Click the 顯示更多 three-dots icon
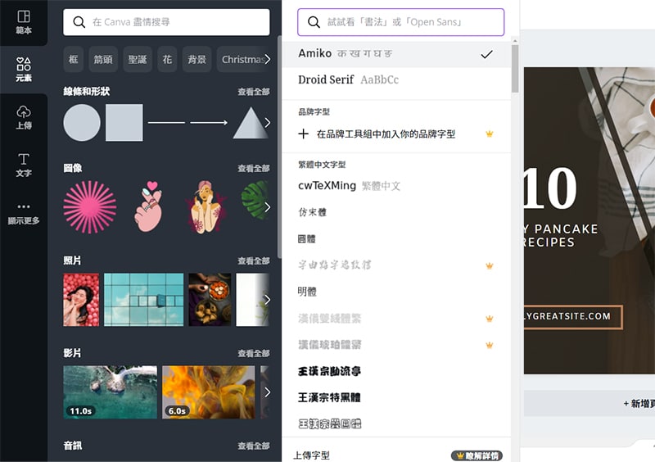The width and height of the screenshot is (655, 462). pos(24,212)
